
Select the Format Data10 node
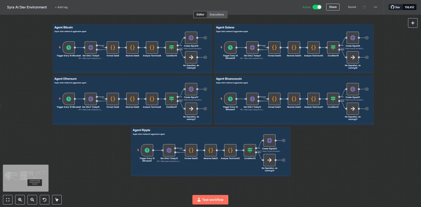pos(274,47)
